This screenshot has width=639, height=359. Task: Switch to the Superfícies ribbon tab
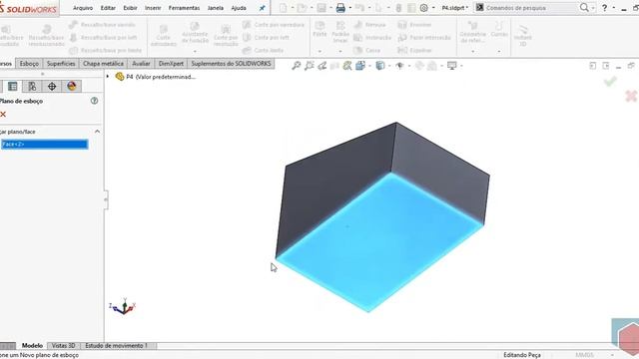pos(61,64)
